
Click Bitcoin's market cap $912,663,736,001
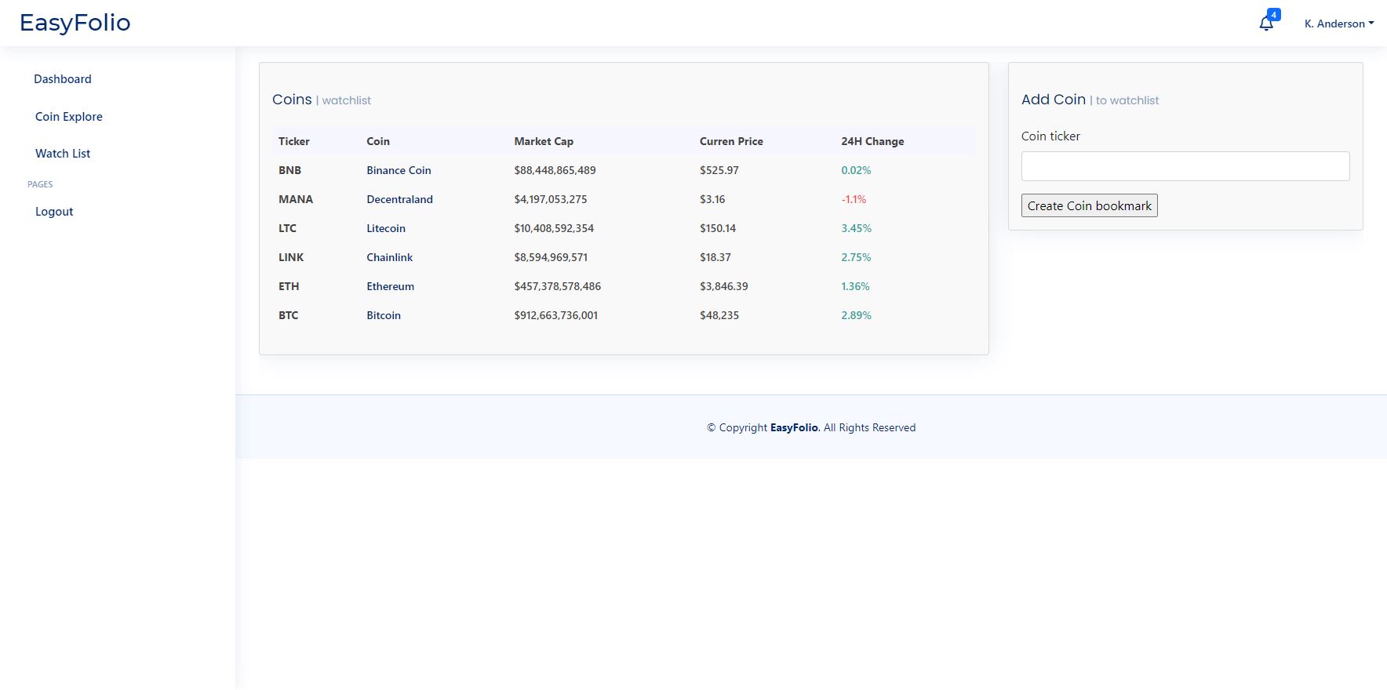(555, 315)
